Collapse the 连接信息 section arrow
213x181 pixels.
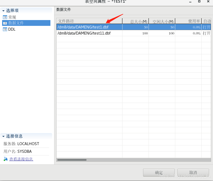click(x=3, y=136)
